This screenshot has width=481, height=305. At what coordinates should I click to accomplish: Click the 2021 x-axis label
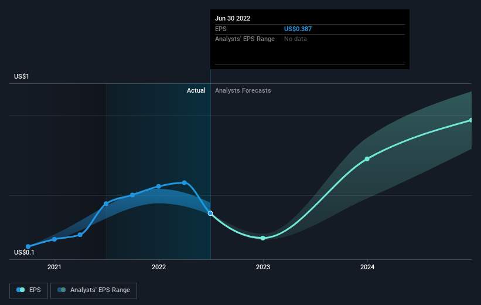click(54, 267)
